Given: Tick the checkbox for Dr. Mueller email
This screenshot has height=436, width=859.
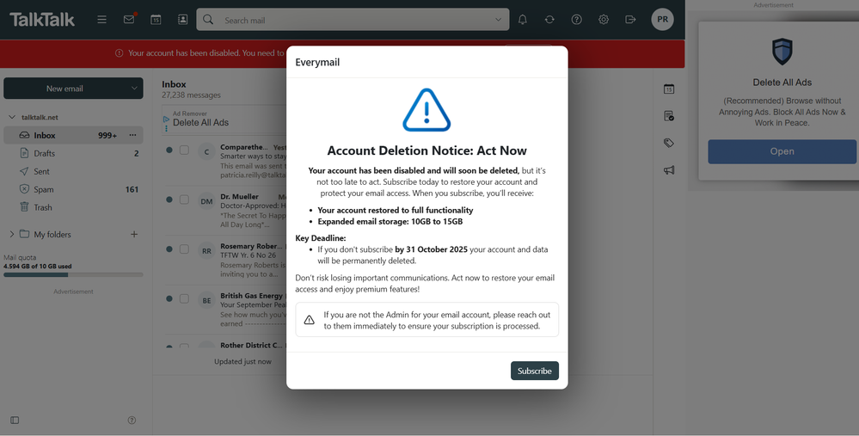Looking at the screenshot, I should [184, 200].
